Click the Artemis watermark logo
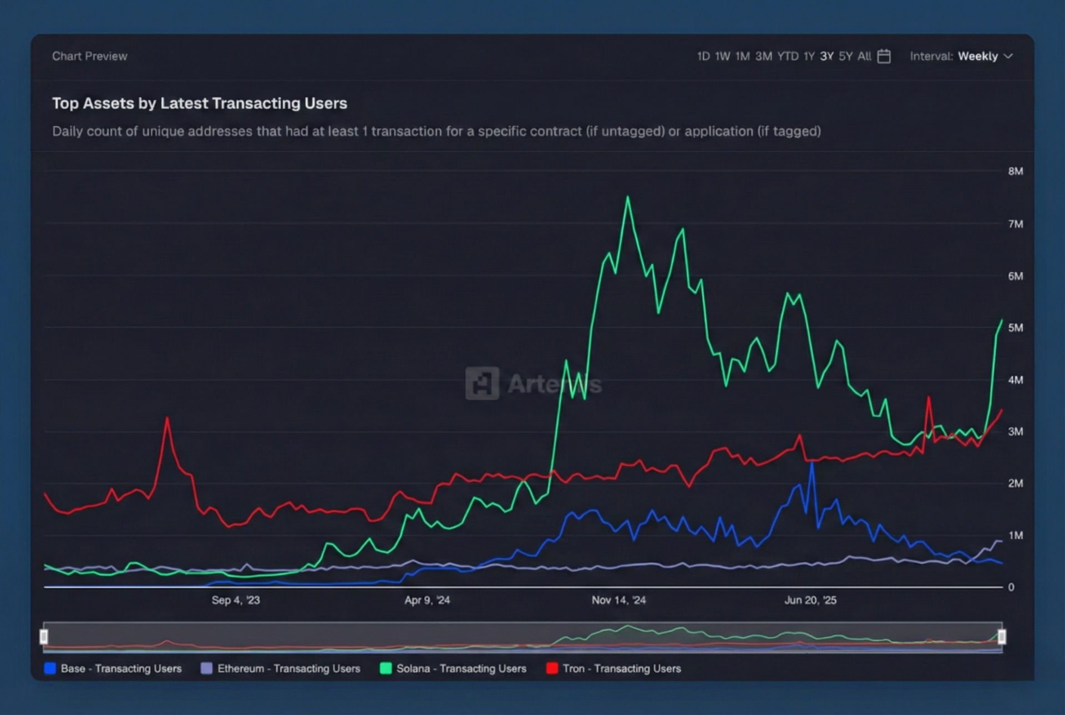1065x715 pixels. (481, 383)
